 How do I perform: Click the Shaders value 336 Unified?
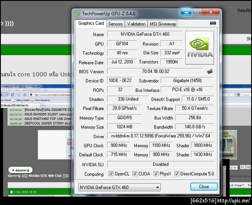(x=128, y=99)
